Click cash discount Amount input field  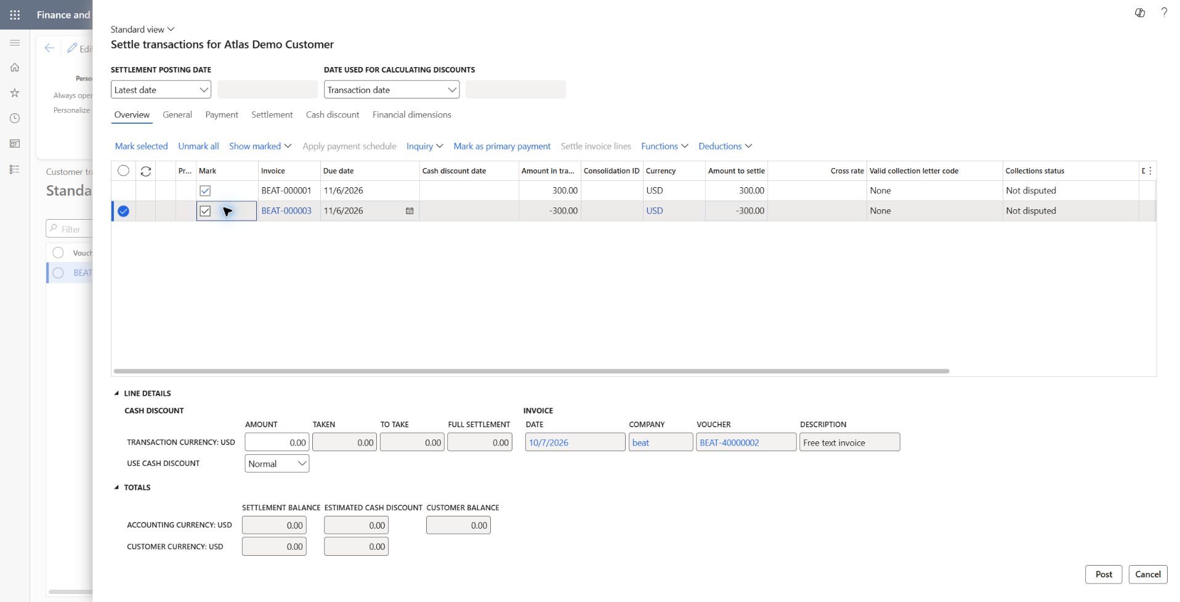coord(277,443)
